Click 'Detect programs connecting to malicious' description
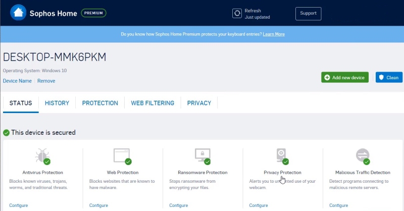This screenshot has height=211, width=404. point(359,184)
